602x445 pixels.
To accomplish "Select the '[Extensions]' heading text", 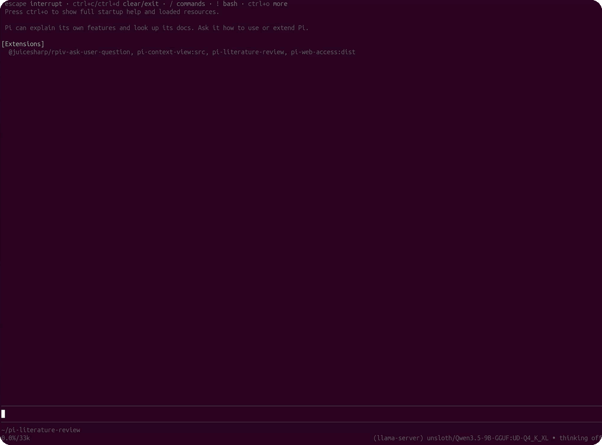I will (x=22, y=44).
